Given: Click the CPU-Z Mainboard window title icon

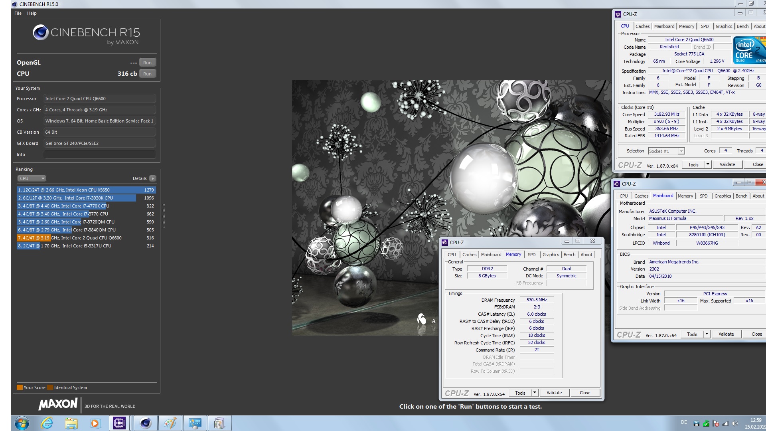Looking at the screenshot, I should click(617, 184).
